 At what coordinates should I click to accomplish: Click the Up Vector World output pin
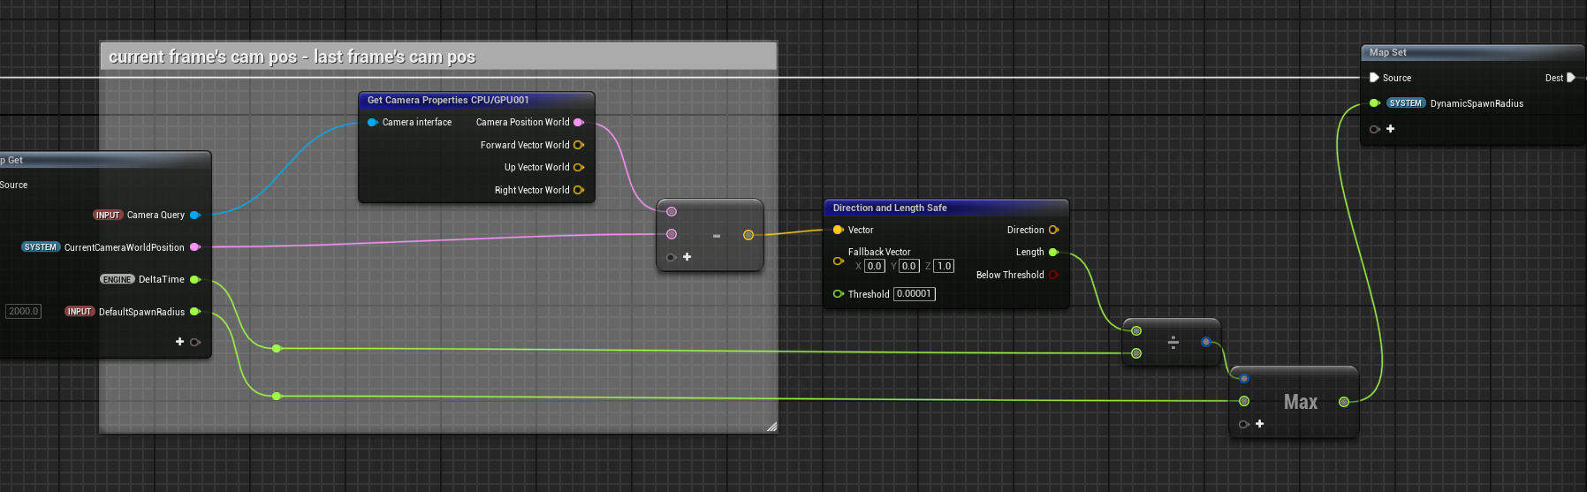tap(579, 167)
